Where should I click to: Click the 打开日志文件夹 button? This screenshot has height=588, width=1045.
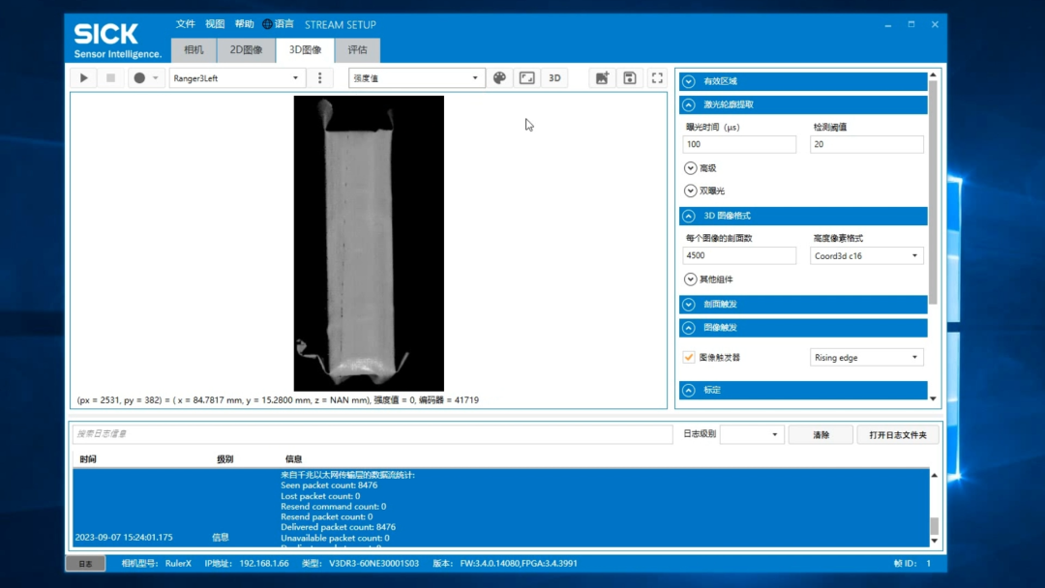point(897,435)
